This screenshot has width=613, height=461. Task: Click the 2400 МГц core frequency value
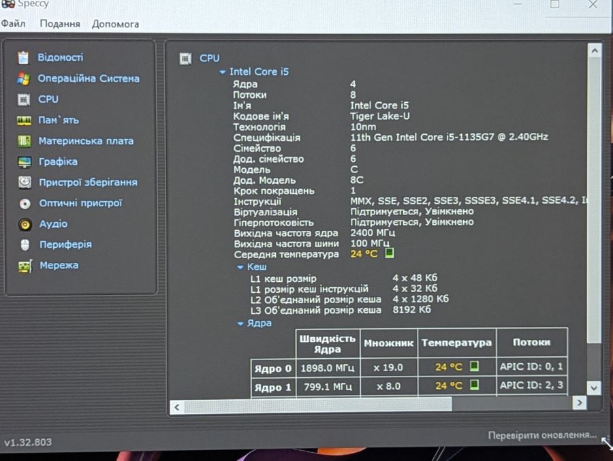pyautogui.click(x=373, y=233)
